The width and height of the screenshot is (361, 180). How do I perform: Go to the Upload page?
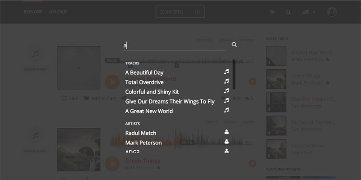click(x=57, y=12)
